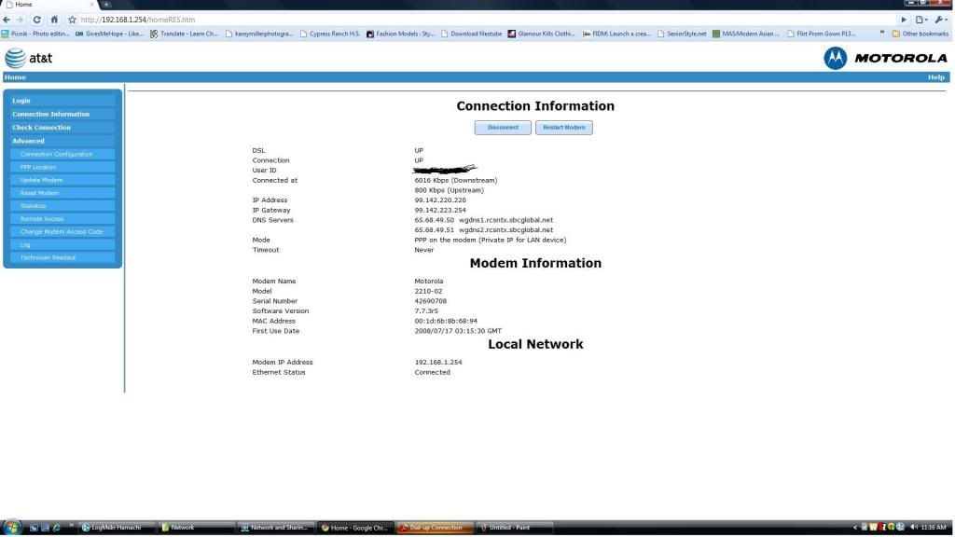The height and width of the screenshot is (537, 955).
Task: Open Help in the blue navigation bar
Action: (936, 77)
